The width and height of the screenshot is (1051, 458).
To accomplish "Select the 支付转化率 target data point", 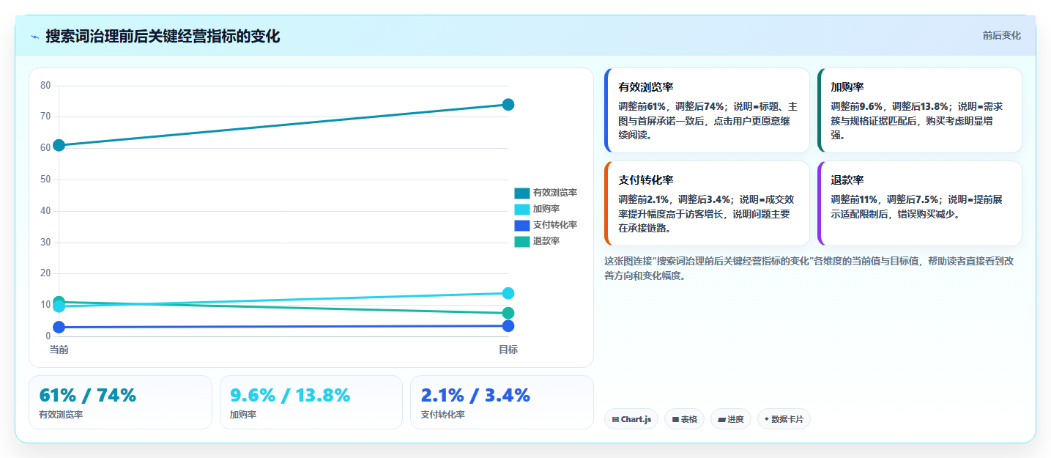I will [508, 325].
